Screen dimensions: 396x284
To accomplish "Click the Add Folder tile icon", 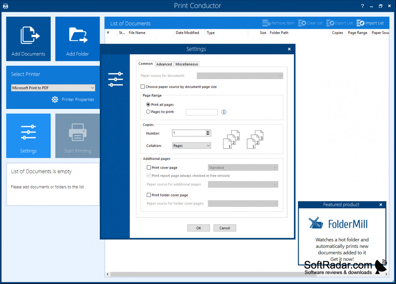I will (x=78, y=35).
